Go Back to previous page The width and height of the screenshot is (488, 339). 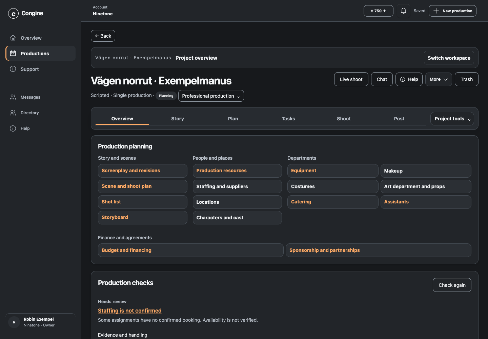(x=103, y=36)
